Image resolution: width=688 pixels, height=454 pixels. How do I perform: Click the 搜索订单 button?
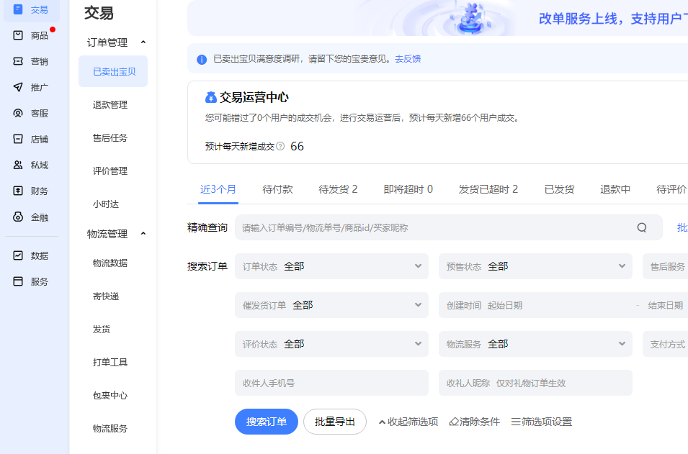tap(266, 422)
